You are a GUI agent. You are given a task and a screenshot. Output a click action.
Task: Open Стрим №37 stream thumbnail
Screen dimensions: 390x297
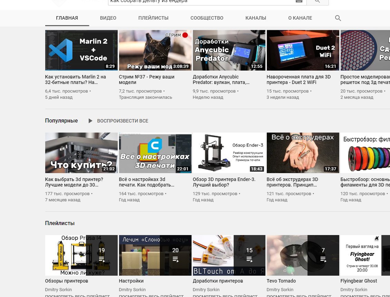point(155,50)
